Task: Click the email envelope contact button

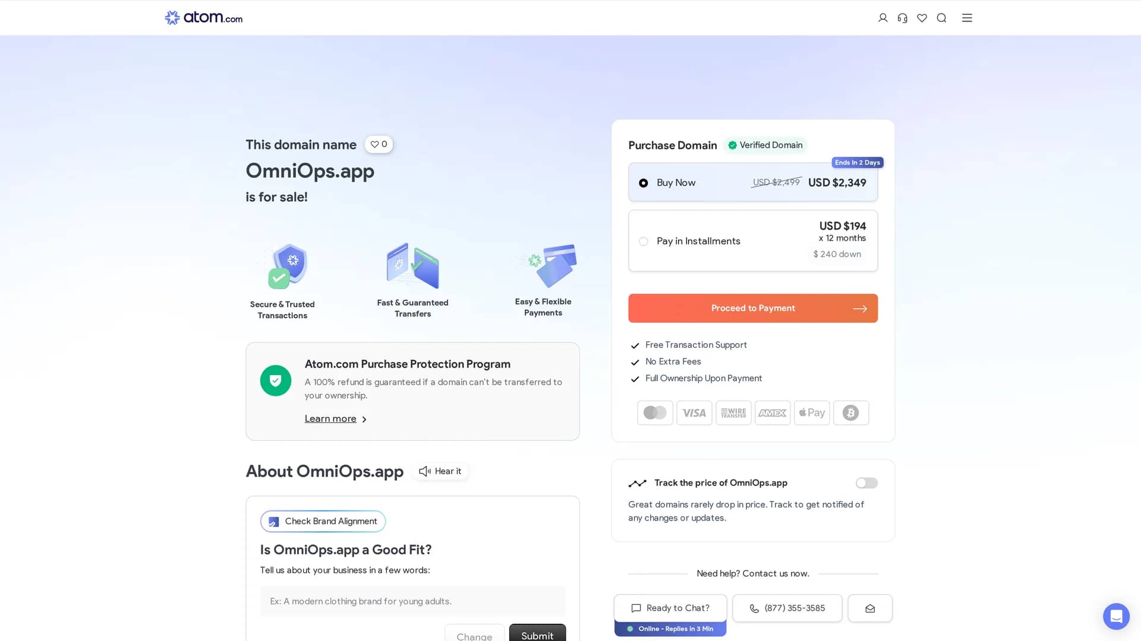Action: point(870,608)
